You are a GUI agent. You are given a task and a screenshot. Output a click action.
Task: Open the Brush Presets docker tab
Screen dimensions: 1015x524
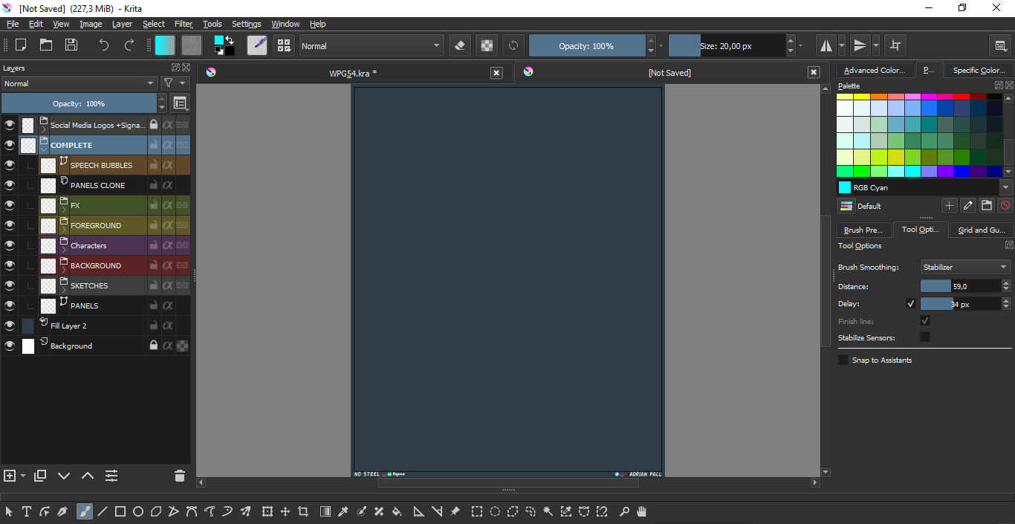[863, 230]
